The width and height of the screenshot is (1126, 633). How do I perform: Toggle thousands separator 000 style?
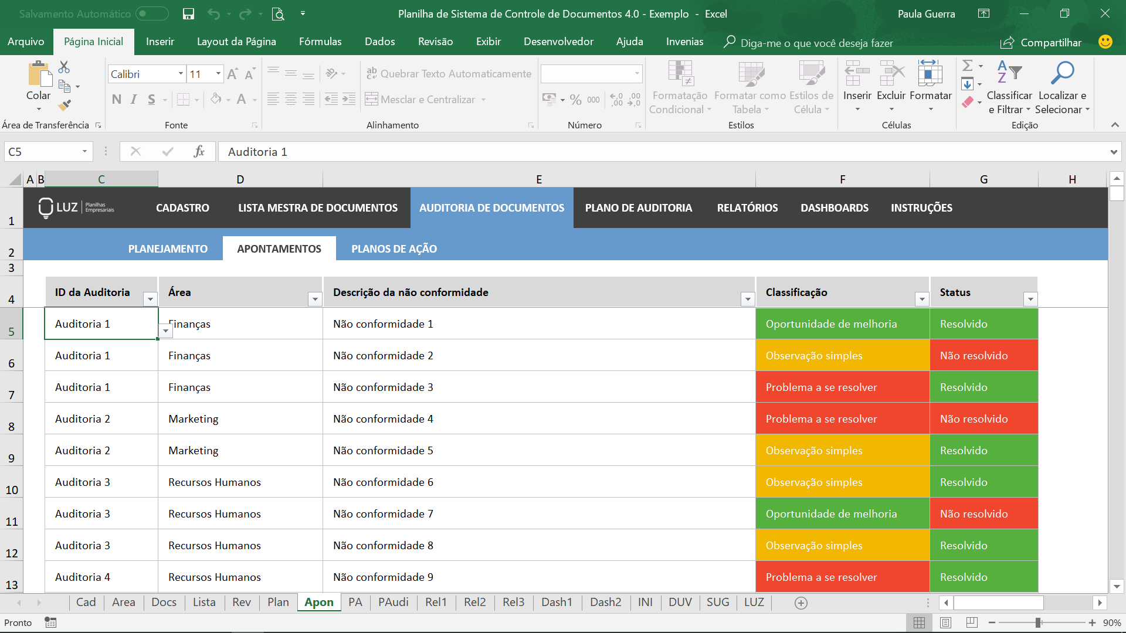[593, 100]
